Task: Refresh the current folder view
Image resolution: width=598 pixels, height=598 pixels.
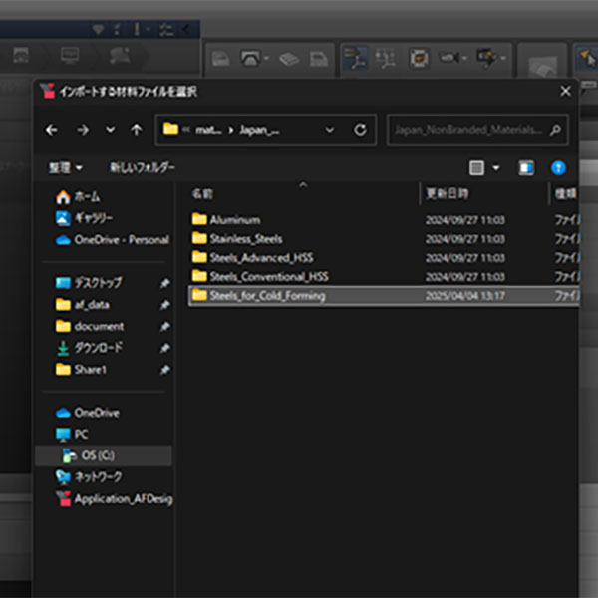Action: [360, 130]
